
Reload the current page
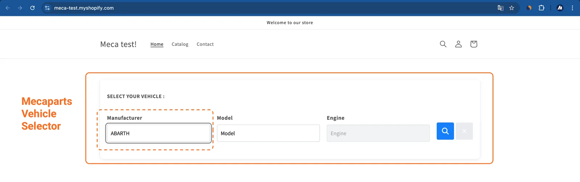point(32,8)
